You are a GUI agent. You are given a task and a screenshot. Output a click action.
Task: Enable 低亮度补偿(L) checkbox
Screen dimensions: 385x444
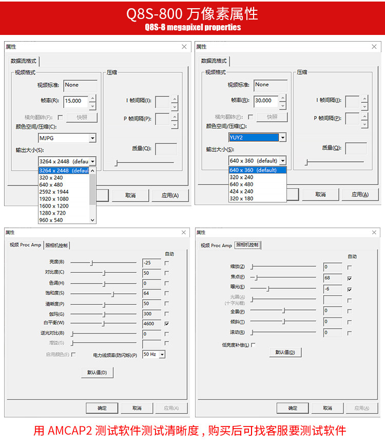pyautogui.click(x=253, y=345)
